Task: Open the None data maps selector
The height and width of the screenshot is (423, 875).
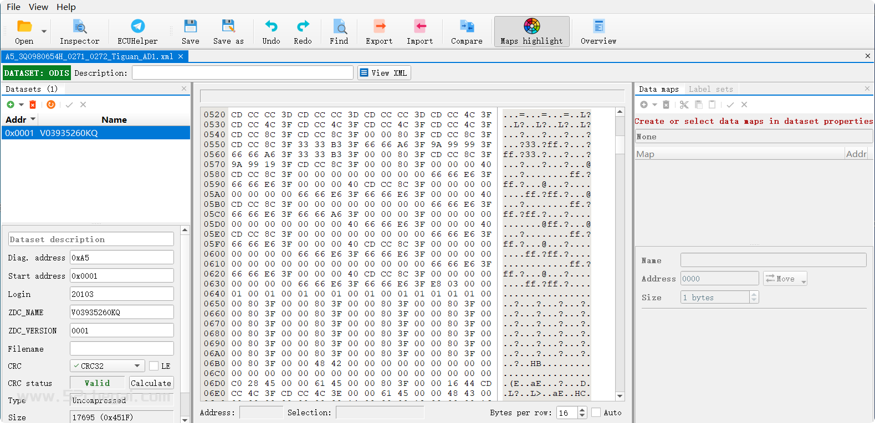Action: [x=754, y=137]
